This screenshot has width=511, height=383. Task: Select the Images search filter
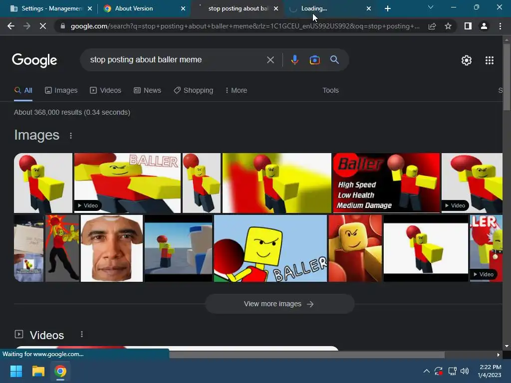[x=61, y=90]
